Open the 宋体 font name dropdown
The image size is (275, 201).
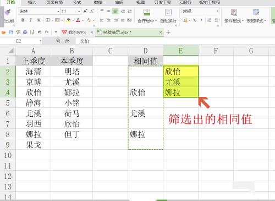(58, 12)
